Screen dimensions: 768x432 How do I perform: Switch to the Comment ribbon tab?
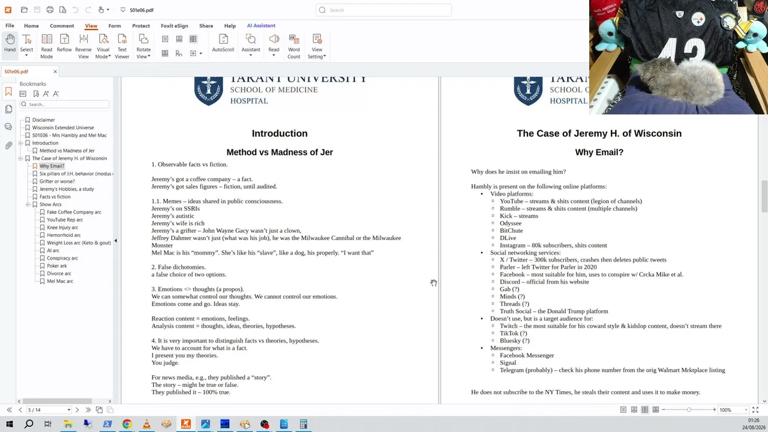tap(62, 26)
